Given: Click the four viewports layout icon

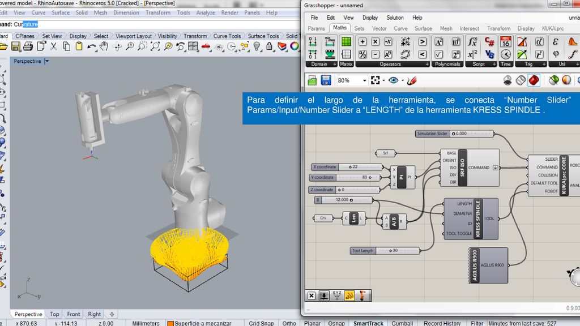Looking at the screenshot, I should pyautogui.click(x=193, y=46).
